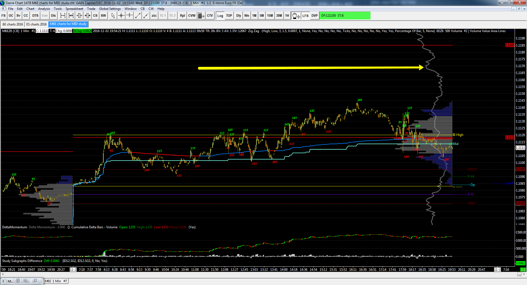Switch chart to We weekly timeframe
527x285 pixels.
[x=247, y=16]
